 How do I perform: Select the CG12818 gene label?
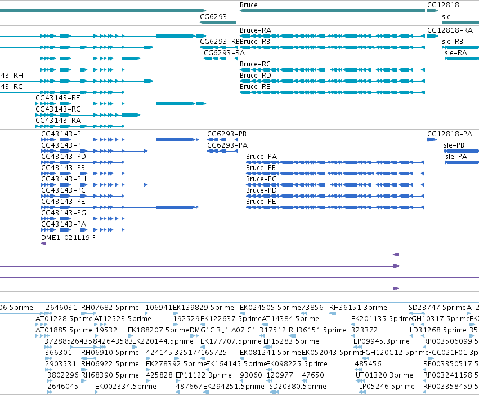[x=443, y=5]
